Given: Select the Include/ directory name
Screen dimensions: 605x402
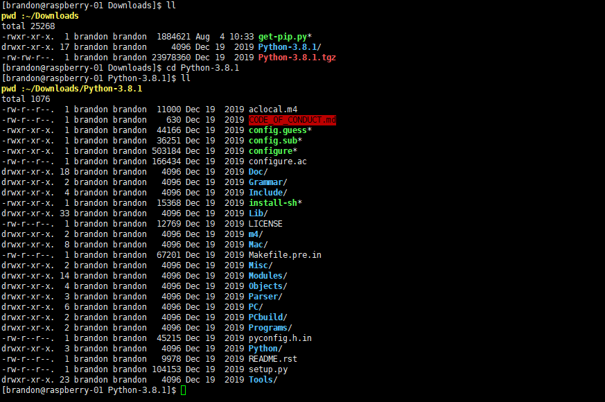Looking at the screenshot, I should coord(268,193).
